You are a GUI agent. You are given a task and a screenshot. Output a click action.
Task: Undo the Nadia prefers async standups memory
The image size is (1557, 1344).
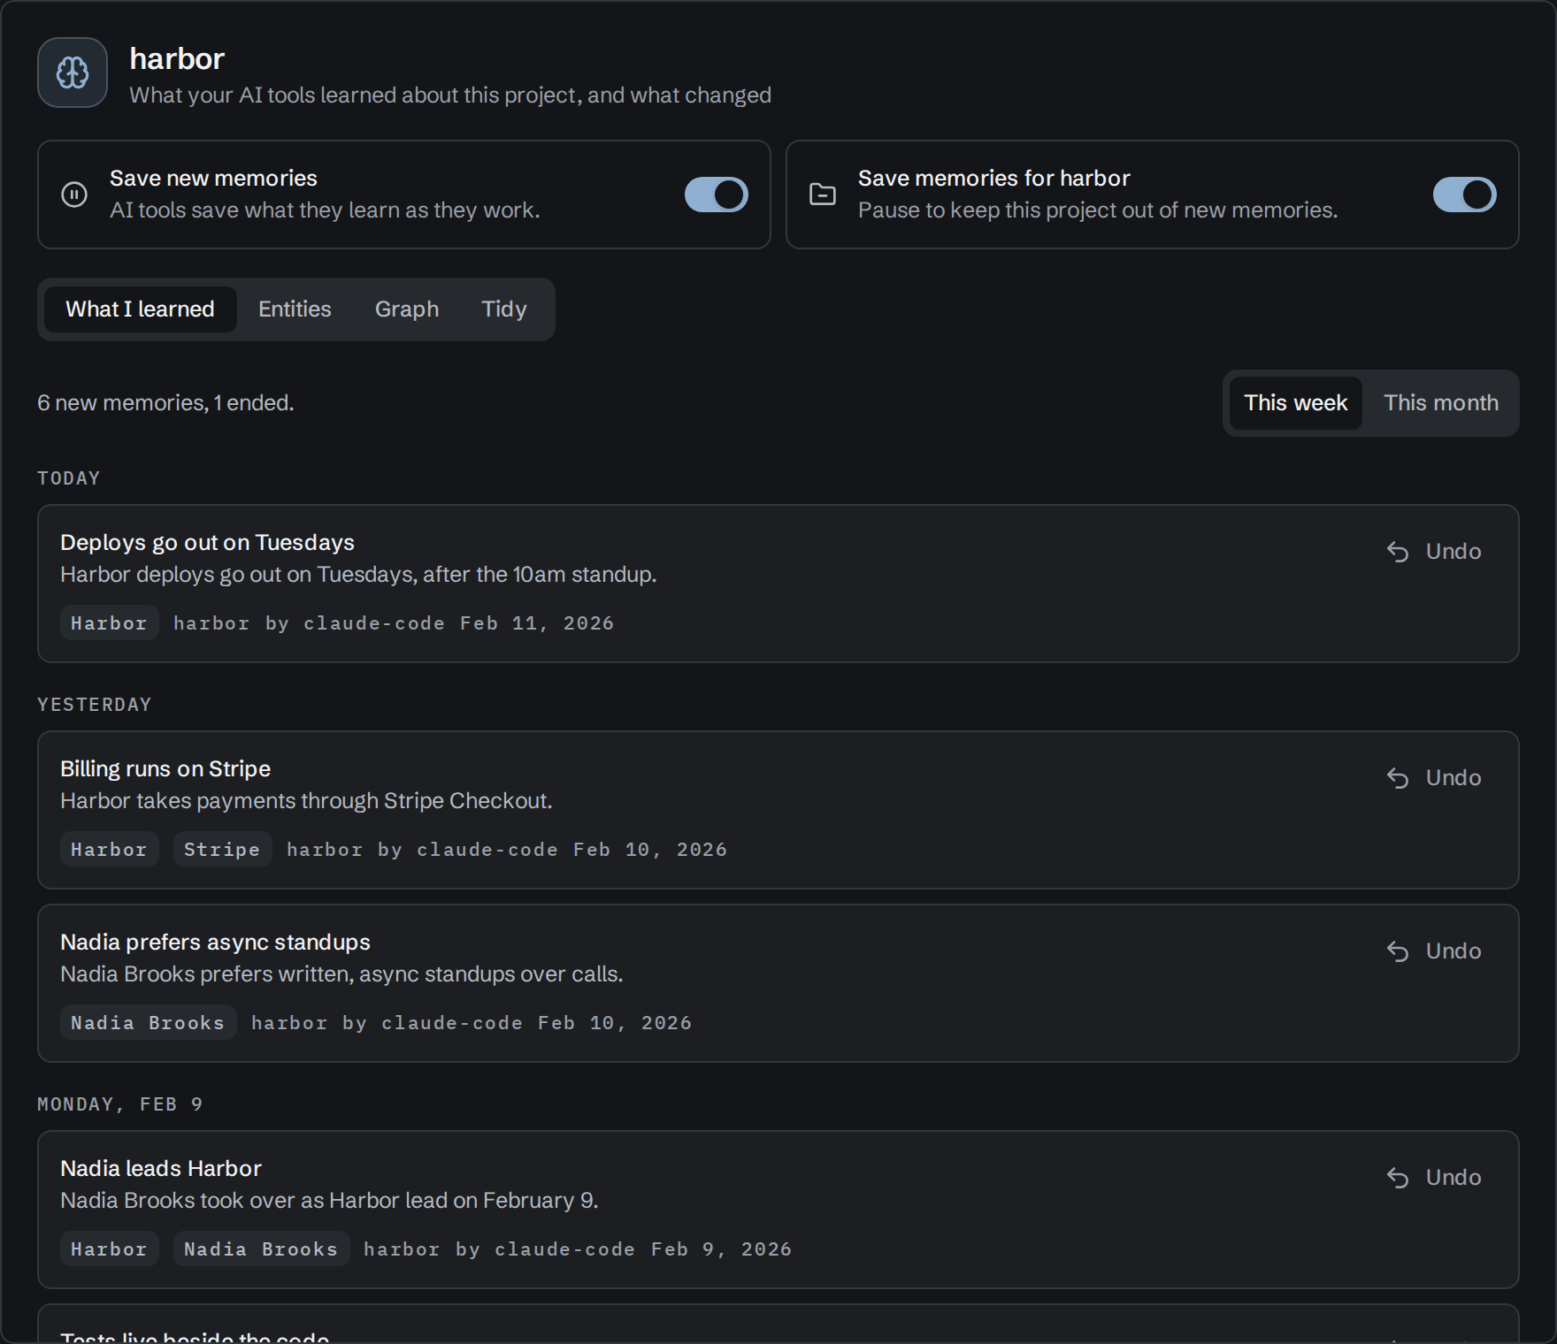point(1434,951)
